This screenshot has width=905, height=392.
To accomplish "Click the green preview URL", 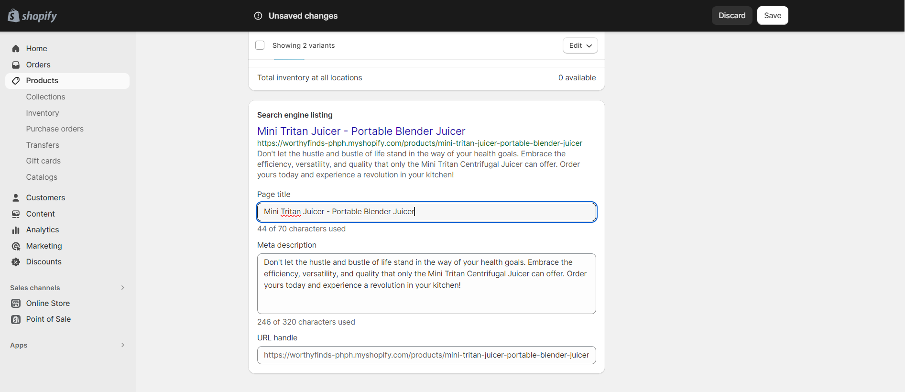I will (x=420, y=143).
